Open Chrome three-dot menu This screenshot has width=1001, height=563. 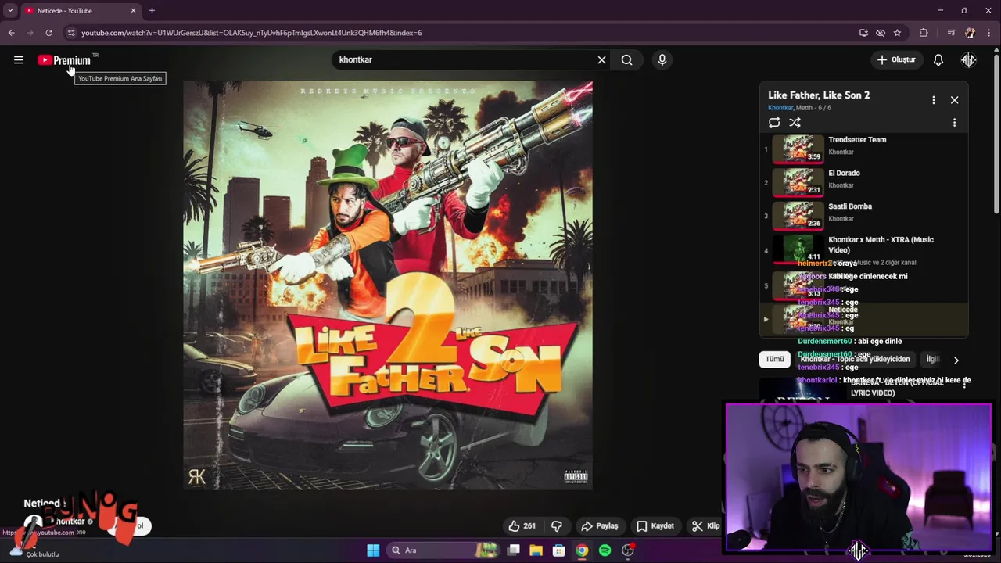[x=989, y=33]
